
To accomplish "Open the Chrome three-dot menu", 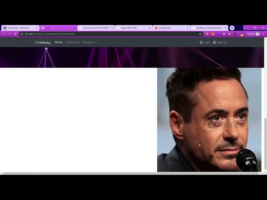I will point(263,34).
